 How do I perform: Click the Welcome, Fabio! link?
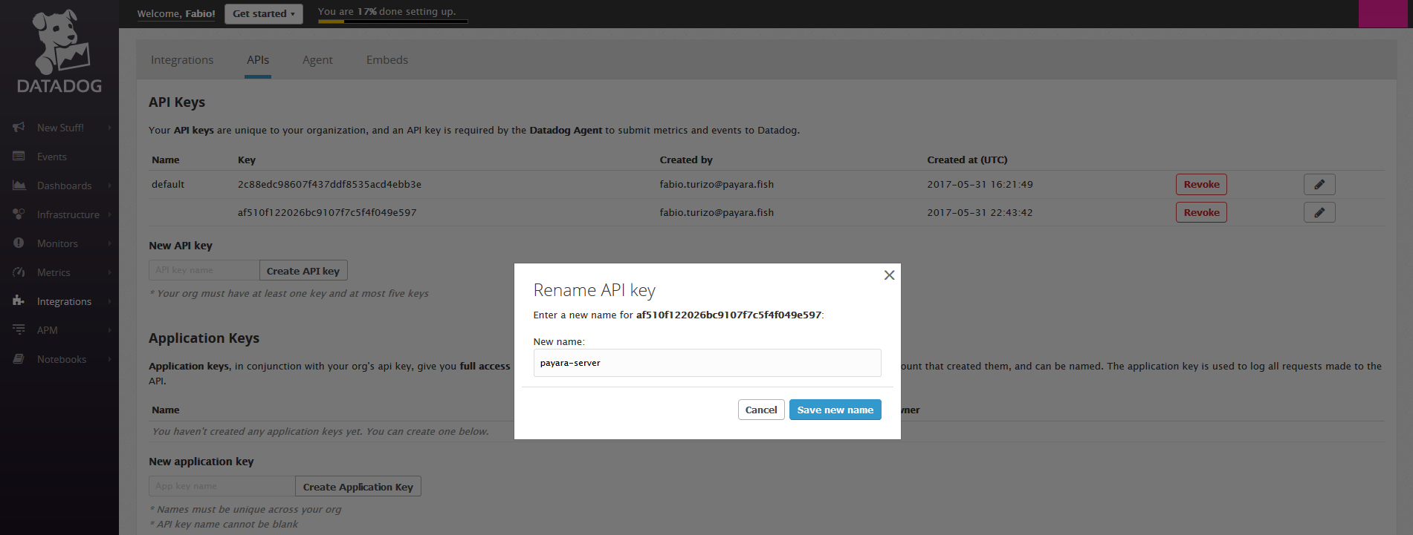point(176,13)
